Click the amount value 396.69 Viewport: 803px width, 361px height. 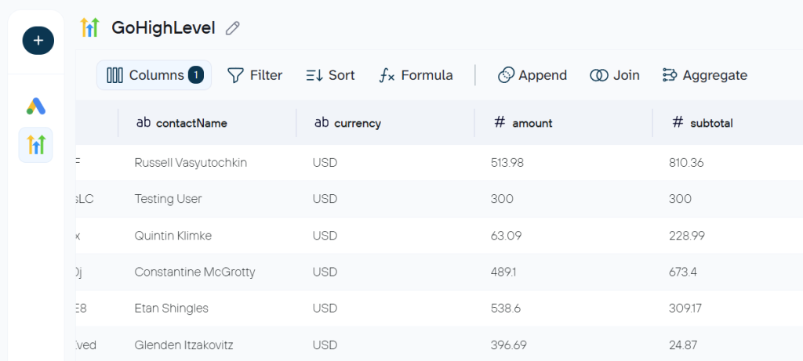(508, 345)
